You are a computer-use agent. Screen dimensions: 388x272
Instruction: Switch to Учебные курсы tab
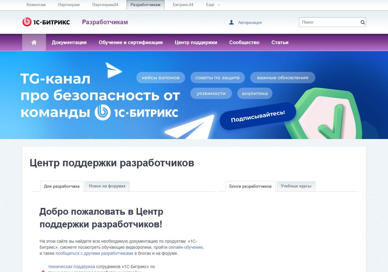tap(296, 186)
